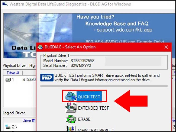The image size is (176, 132).
Task: Choose VIEW TEST RESULT option text
Action: tap(96, 130)
